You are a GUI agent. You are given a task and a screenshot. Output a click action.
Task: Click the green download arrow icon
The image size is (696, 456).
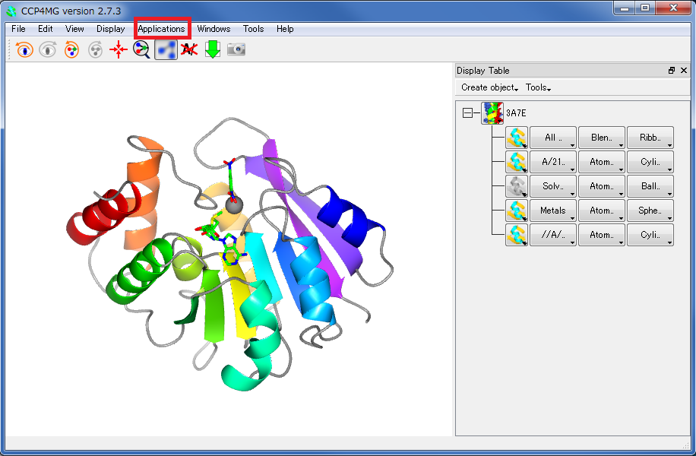coord(213,50)
